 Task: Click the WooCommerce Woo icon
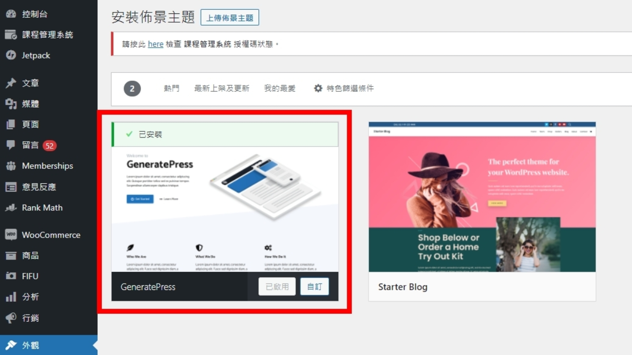[11, 234]
